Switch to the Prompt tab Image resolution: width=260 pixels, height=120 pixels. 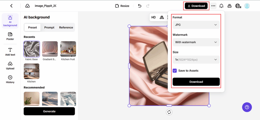(49, 27)
